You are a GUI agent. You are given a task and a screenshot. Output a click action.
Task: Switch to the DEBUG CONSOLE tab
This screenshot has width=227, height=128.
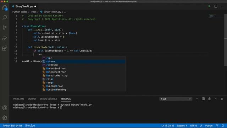point(49,99)
